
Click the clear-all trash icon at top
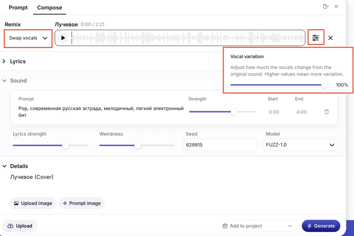click(325, 7)
